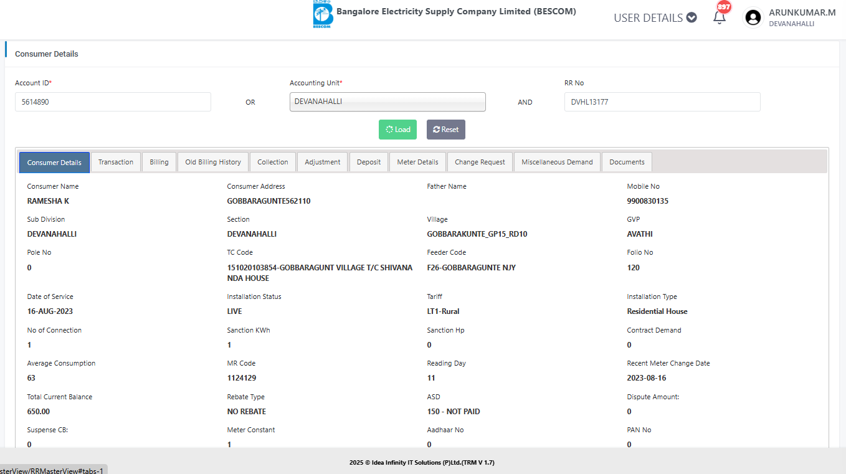Open the Old Billing History tab
This screenshot has height=474, width=846.
click(x=213, y=162)
